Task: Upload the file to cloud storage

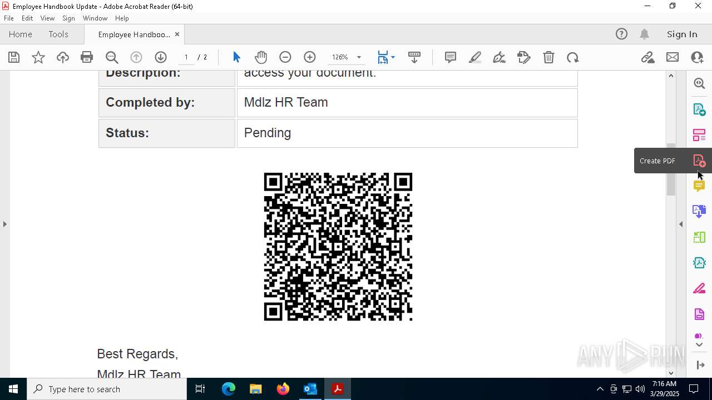Action: click(x=63, y=57)
